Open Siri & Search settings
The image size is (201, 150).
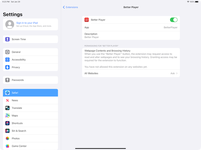pyautogui.click(x=30, y=131)
